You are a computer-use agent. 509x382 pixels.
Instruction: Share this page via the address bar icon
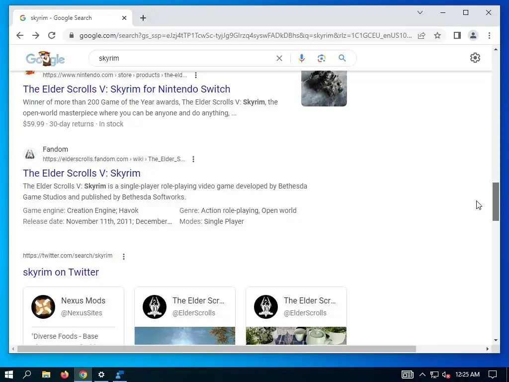pos(422,35)
